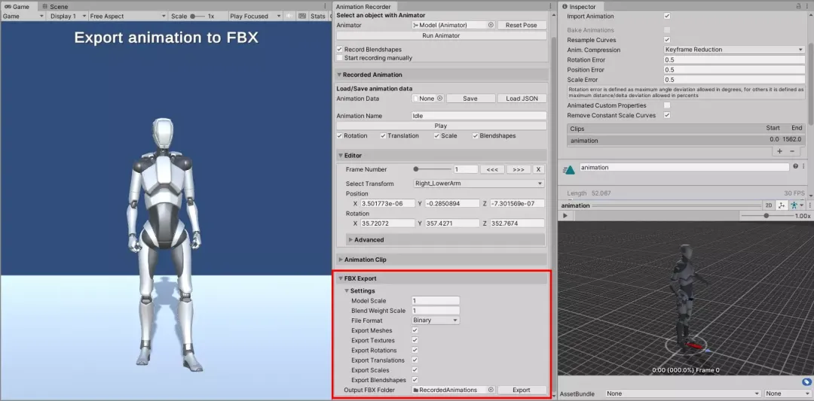Screen dimensions: 814x401
Task: Uncheck the Translation checkbox under Play
Action: tap(383, 135)
